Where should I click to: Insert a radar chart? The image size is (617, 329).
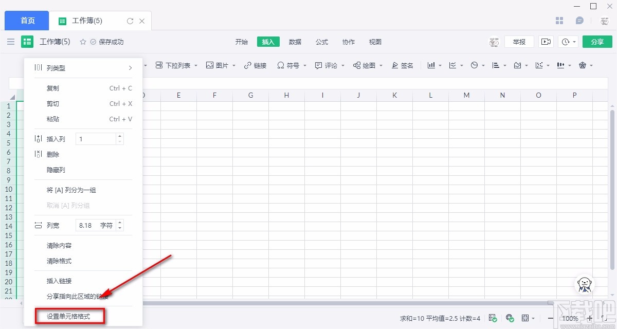583,65
